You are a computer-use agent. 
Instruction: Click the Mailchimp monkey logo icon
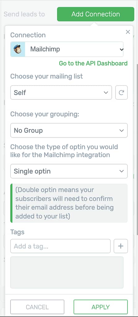pyautogui.click(x=18, y=49)
